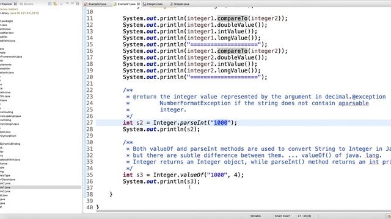Maximize the Package Explorer panel
Image resolution: width=391 pixels, height=219 pixels.
78,4
